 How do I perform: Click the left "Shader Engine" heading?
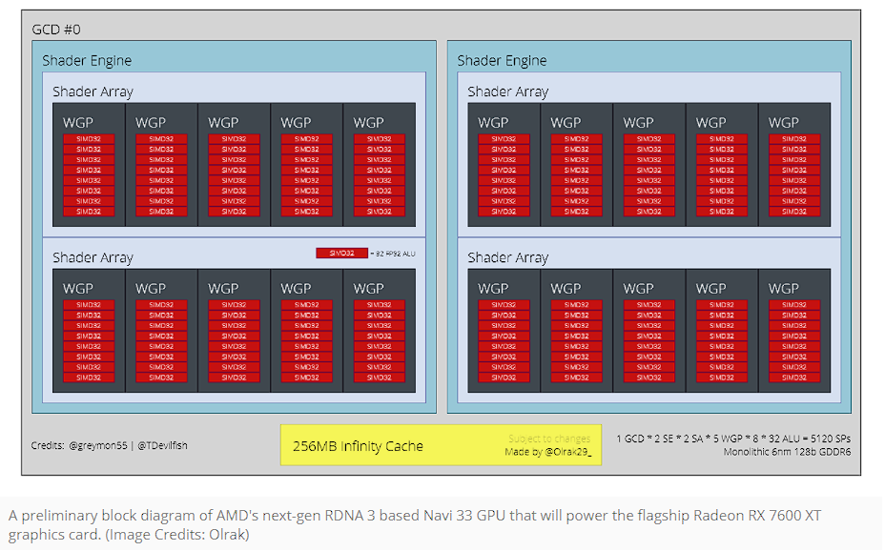87,61
